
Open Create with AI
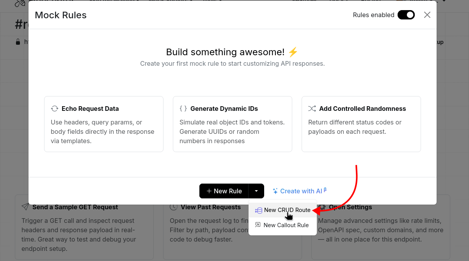(300, 191)
